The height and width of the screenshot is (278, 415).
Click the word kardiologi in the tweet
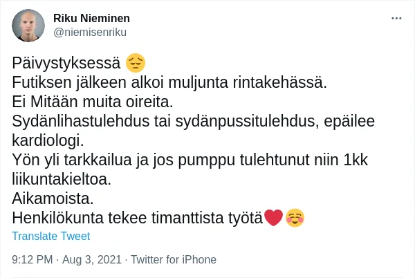(47, 141)
